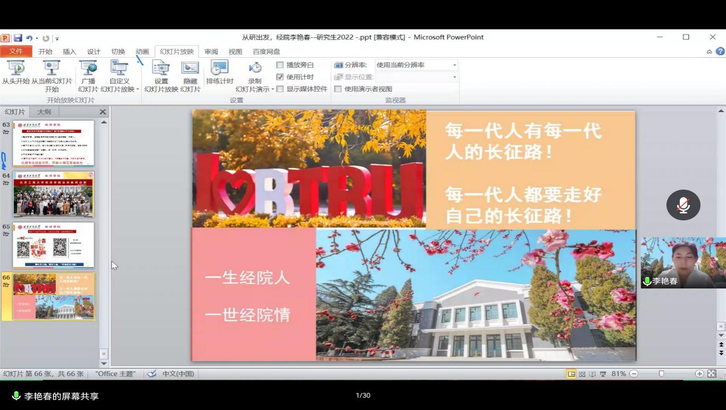The height and width of the screenshot is (410, 726).
Task: Select slide 63 thumbnail
Action: coord(53,143)
